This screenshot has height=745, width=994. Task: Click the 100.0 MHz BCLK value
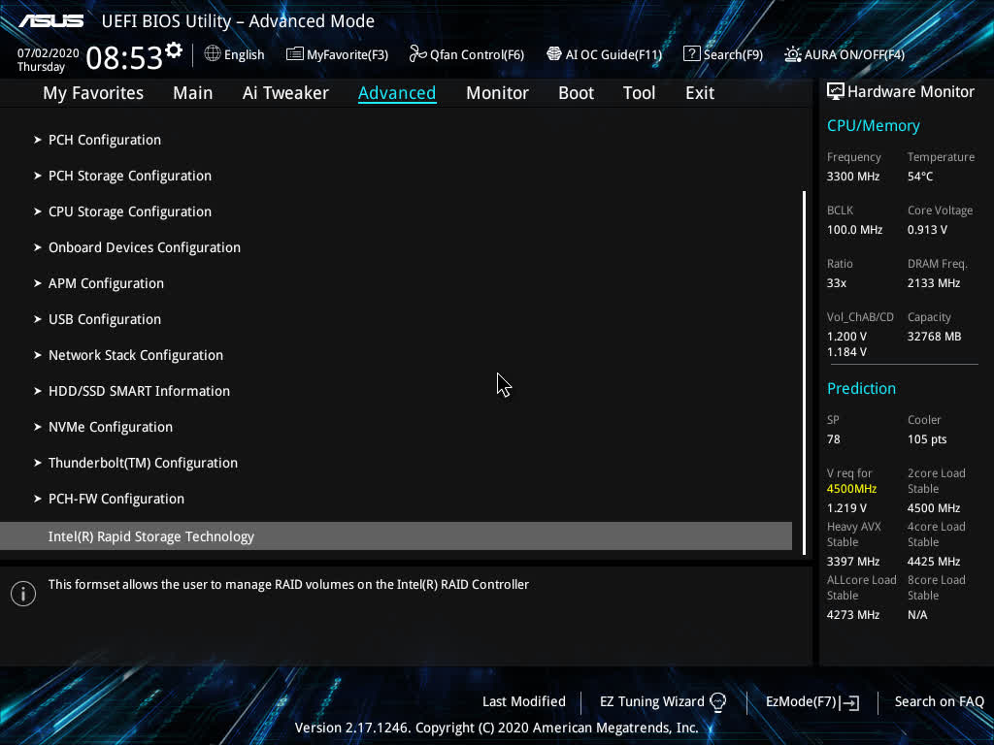tap(854, 230)
